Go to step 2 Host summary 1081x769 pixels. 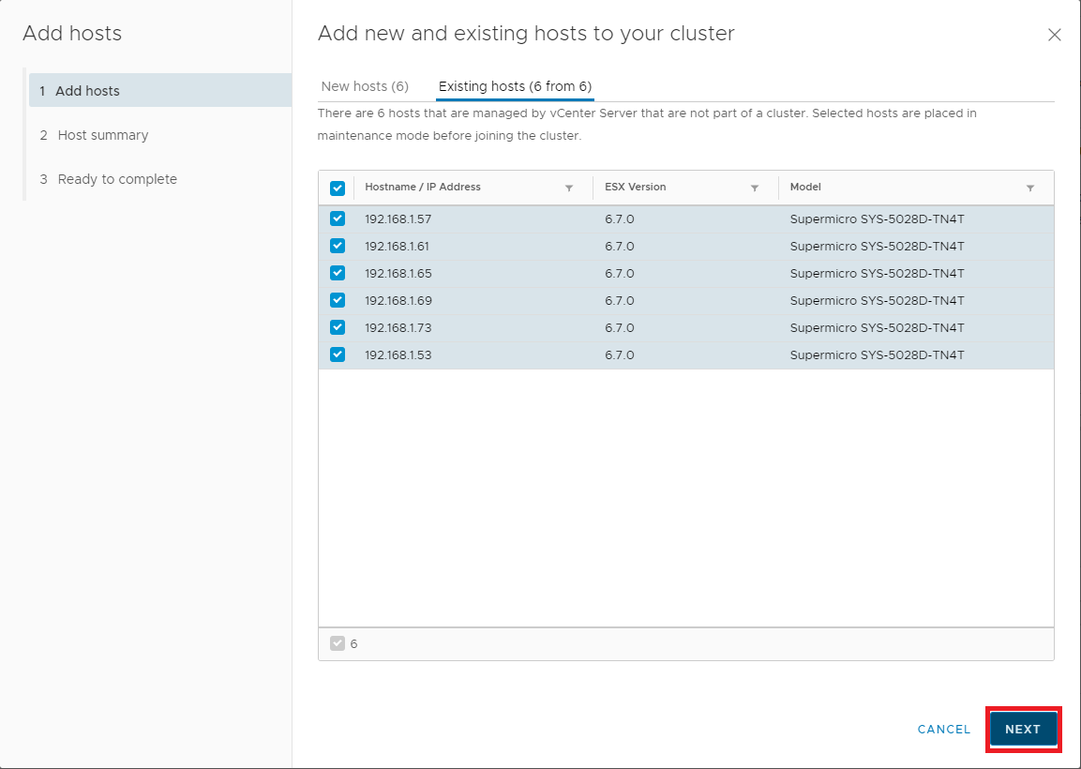click(103, 135)
